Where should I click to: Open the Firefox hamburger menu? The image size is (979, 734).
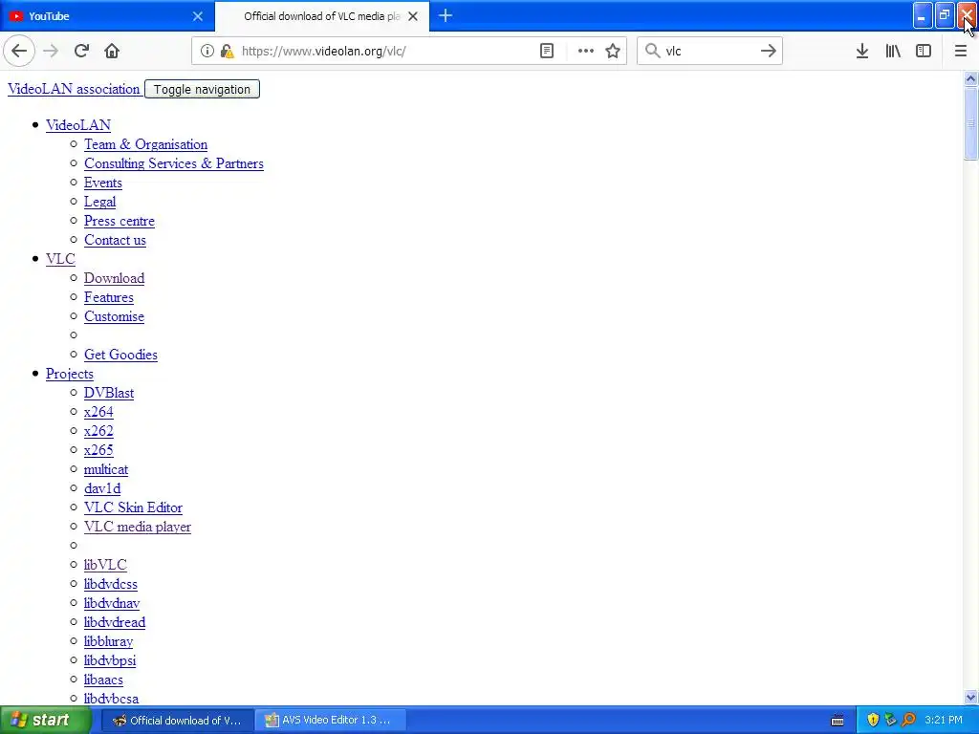click(x=960, y=52)
